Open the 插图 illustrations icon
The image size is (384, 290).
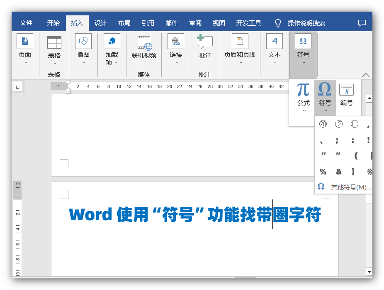(83, 41)
